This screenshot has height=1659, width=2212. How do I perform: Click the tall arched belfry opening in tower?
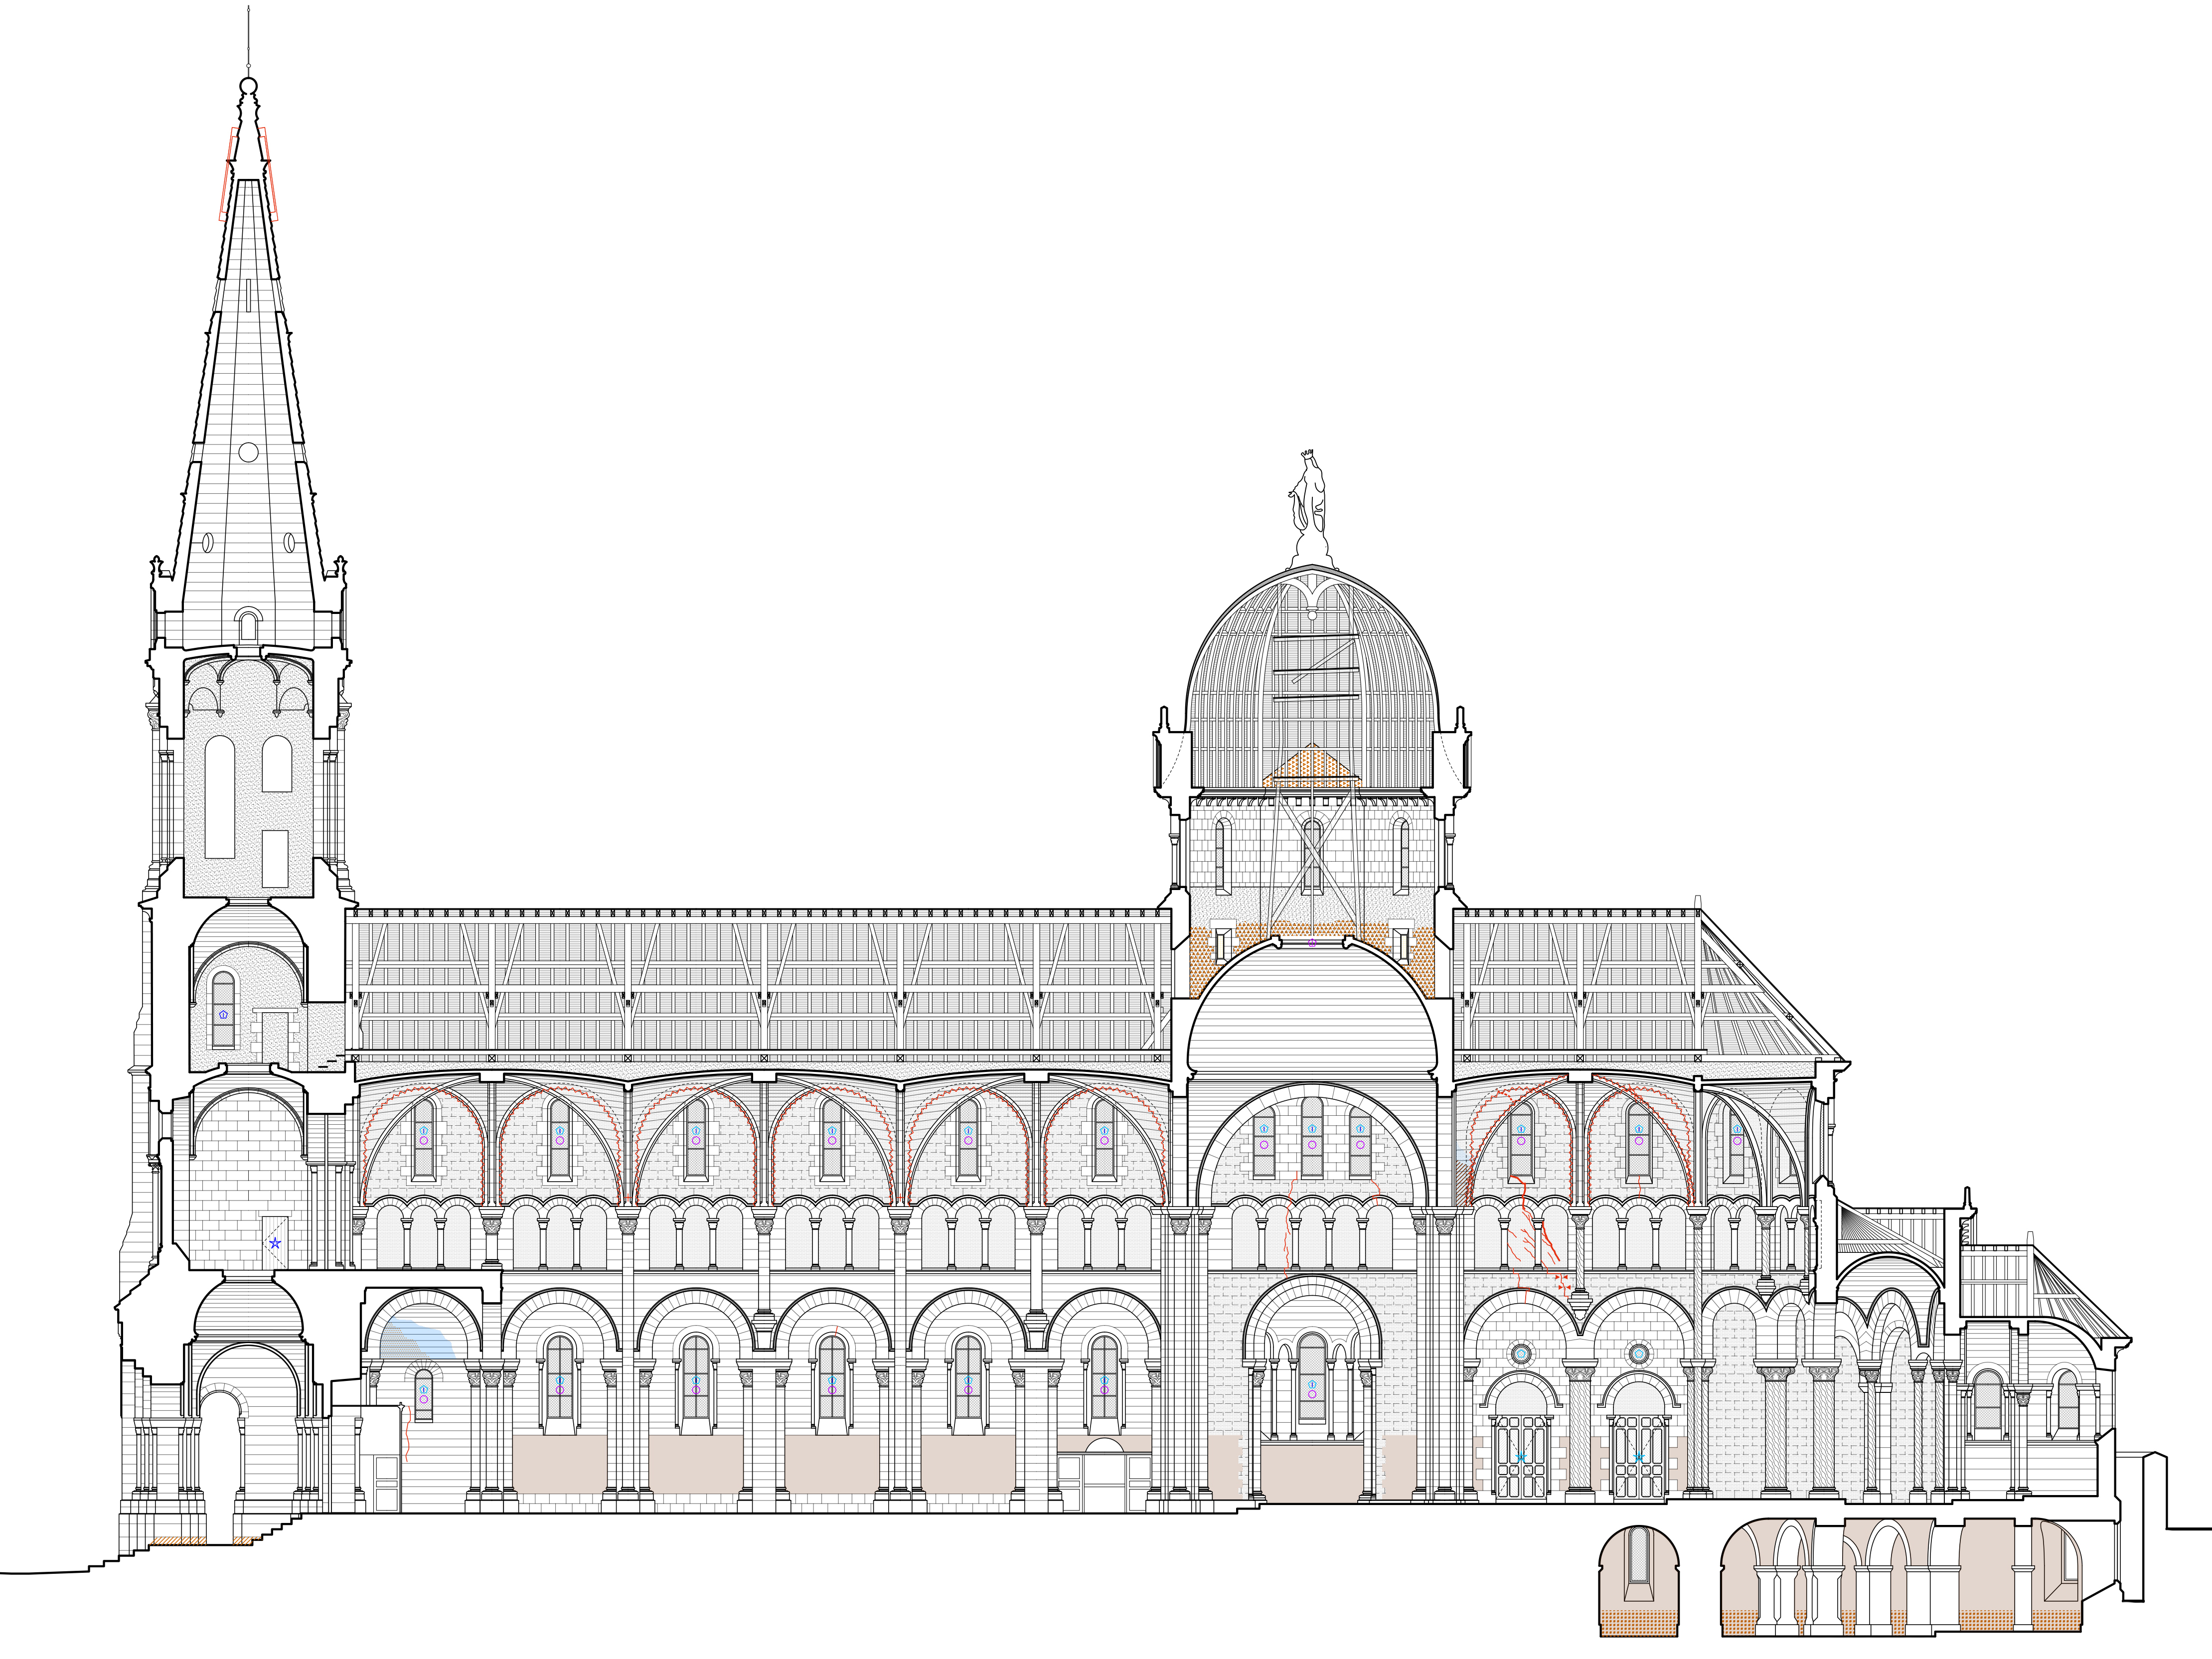point(220,797)
